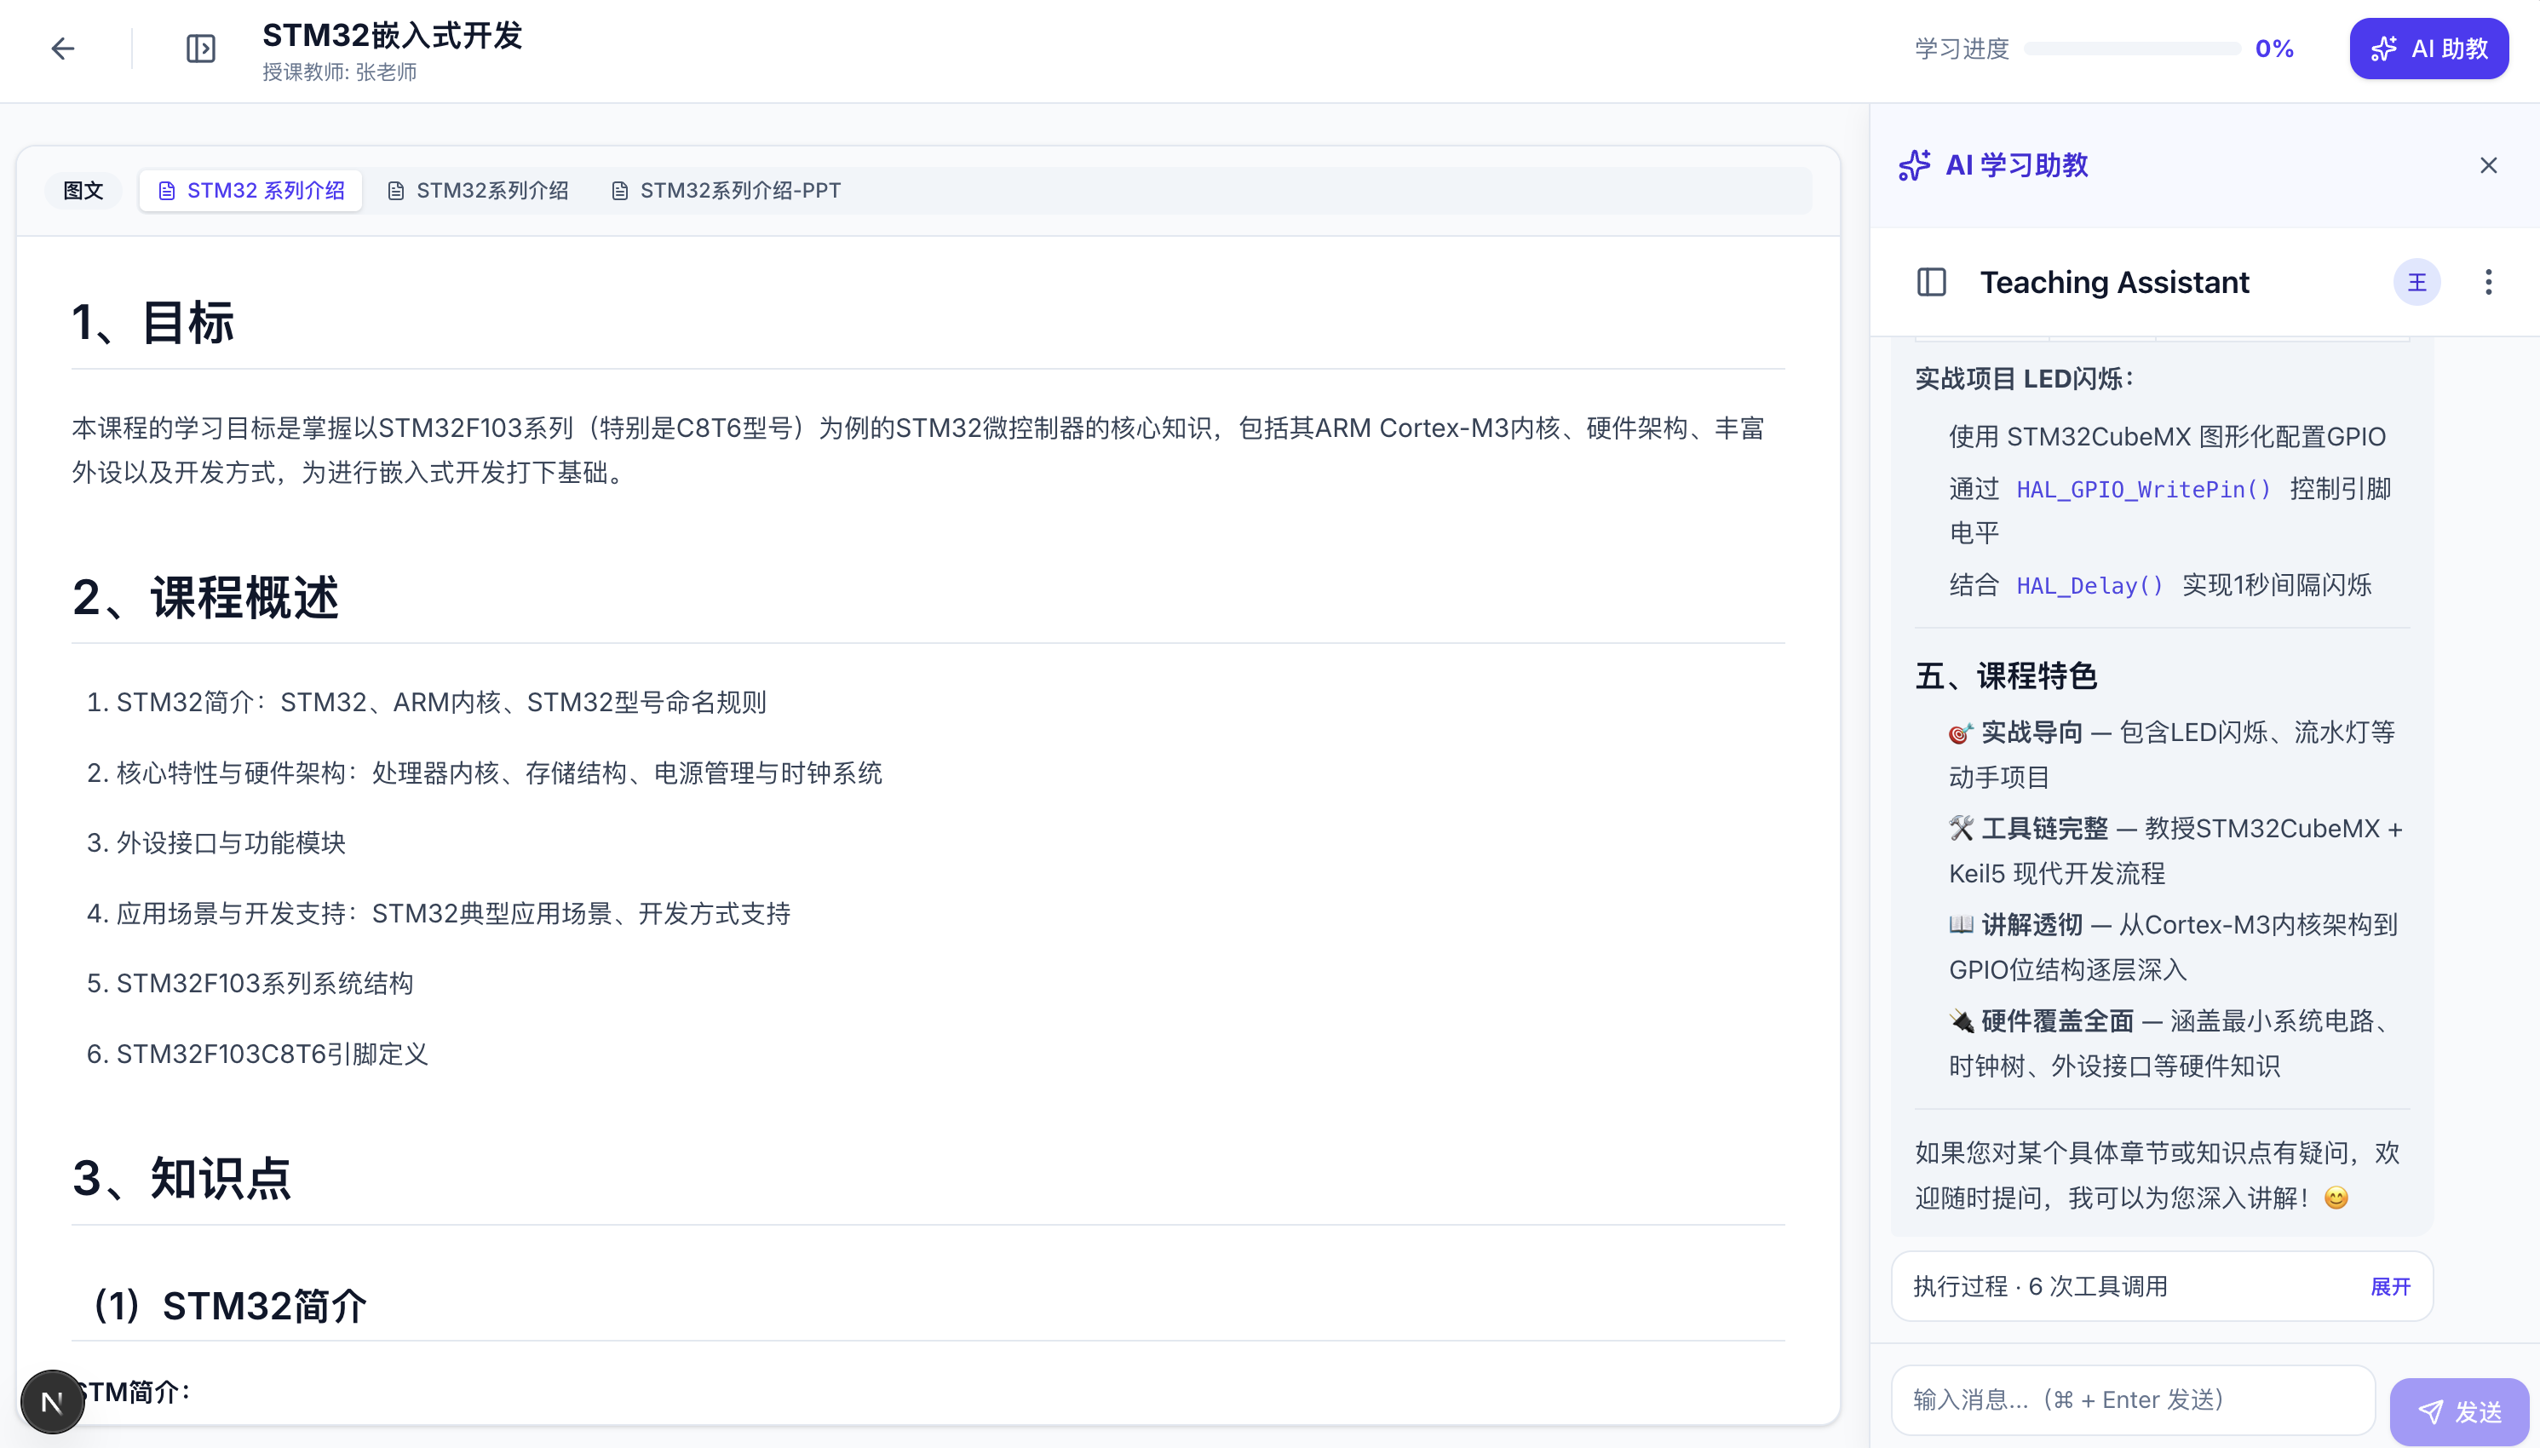
Task: Select the STM32 系列介绍 active tab
Action: click(250, 191)
